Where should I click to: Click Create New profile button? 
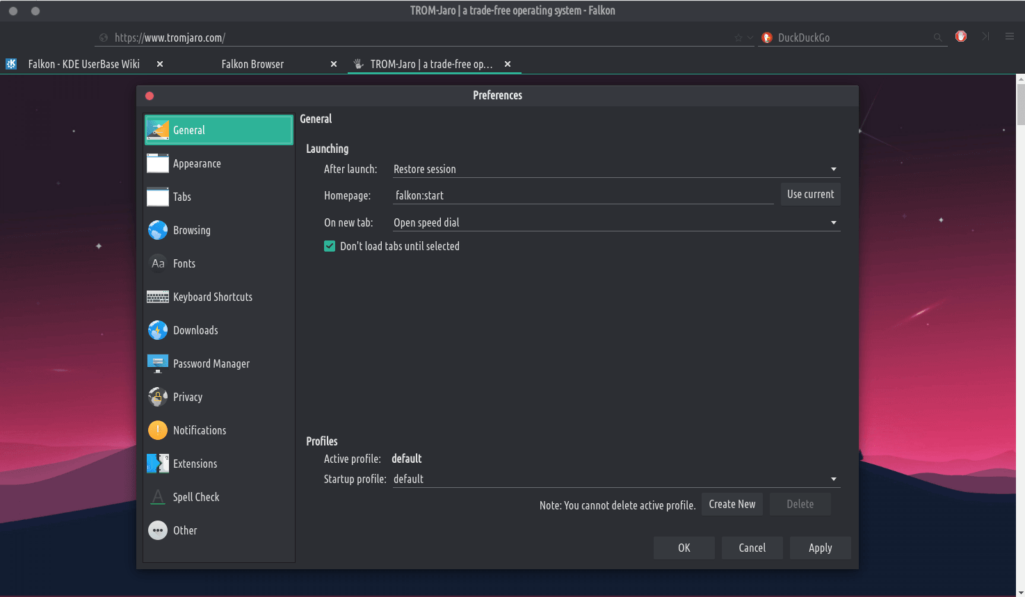(x=732, y=505)
